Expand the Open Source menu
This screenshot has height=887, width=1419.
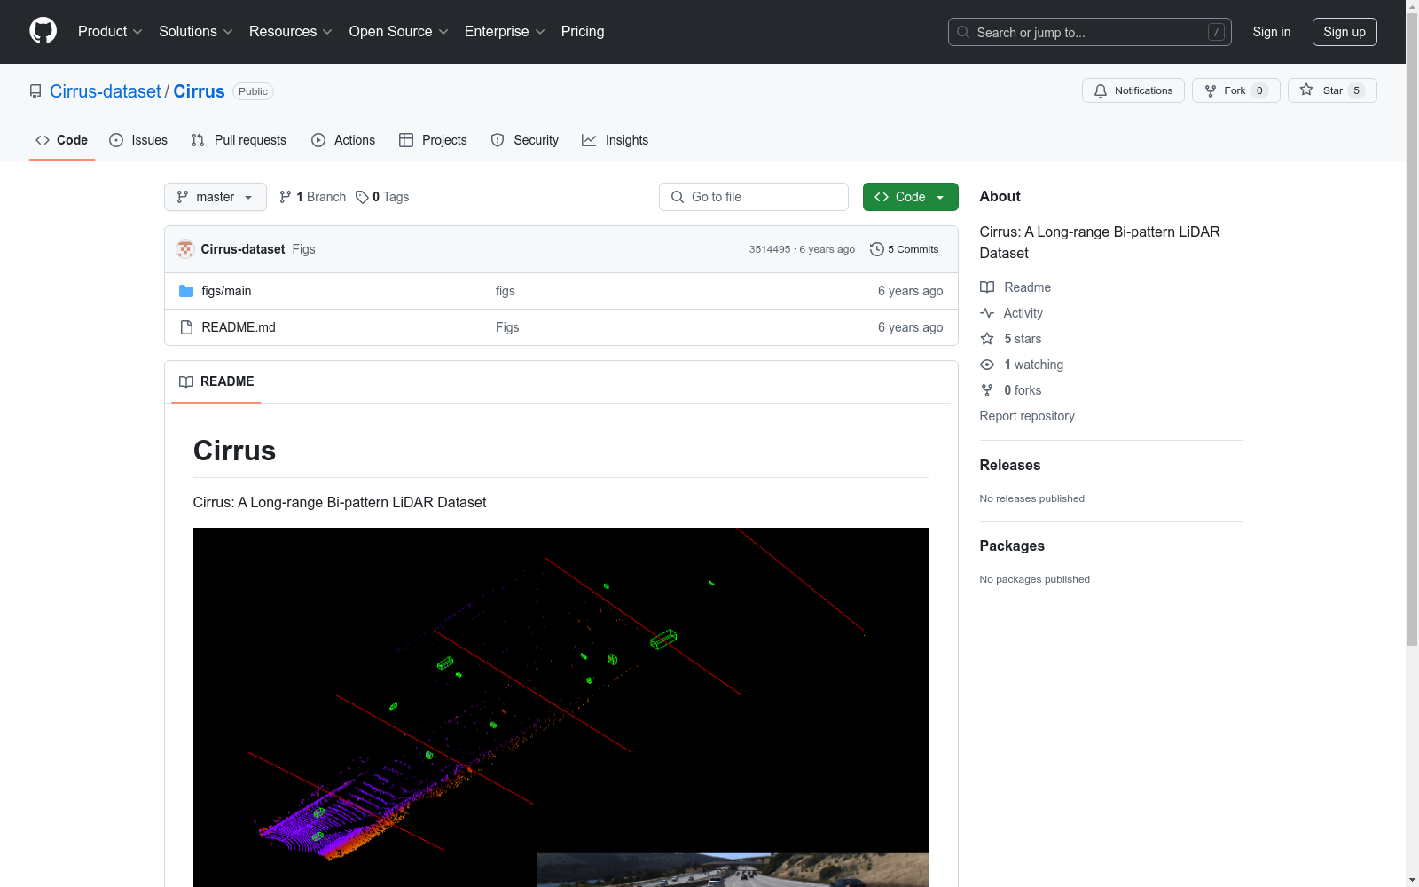[x=399, y=32]
